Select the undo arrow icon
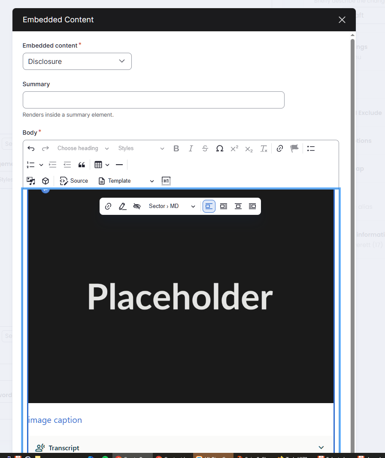Screen dimensions: 385x458 (x=30, y=148)
